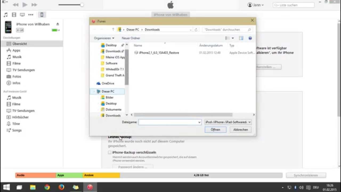Open the Jann account dropdown
Viewport: 341px width, 192px height.
pyautogui.click(x=255, y=5)
